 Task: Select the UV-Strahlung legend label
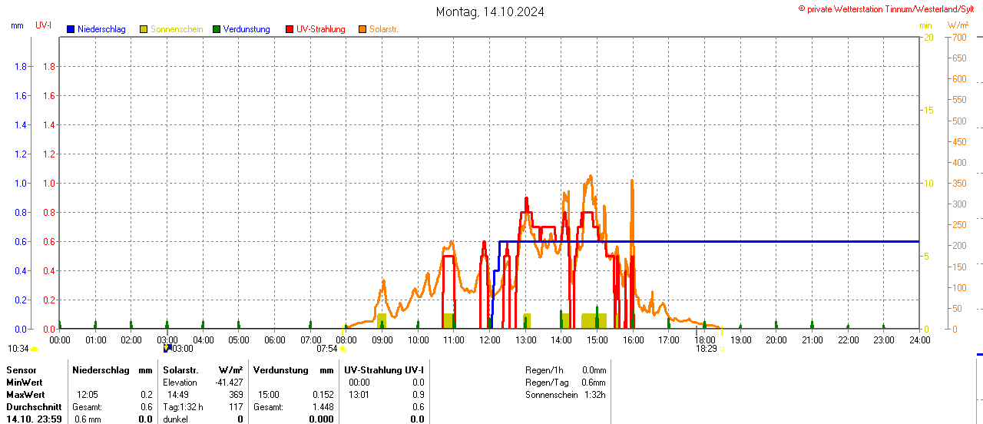pyautogui.click(x=320, y=29)
